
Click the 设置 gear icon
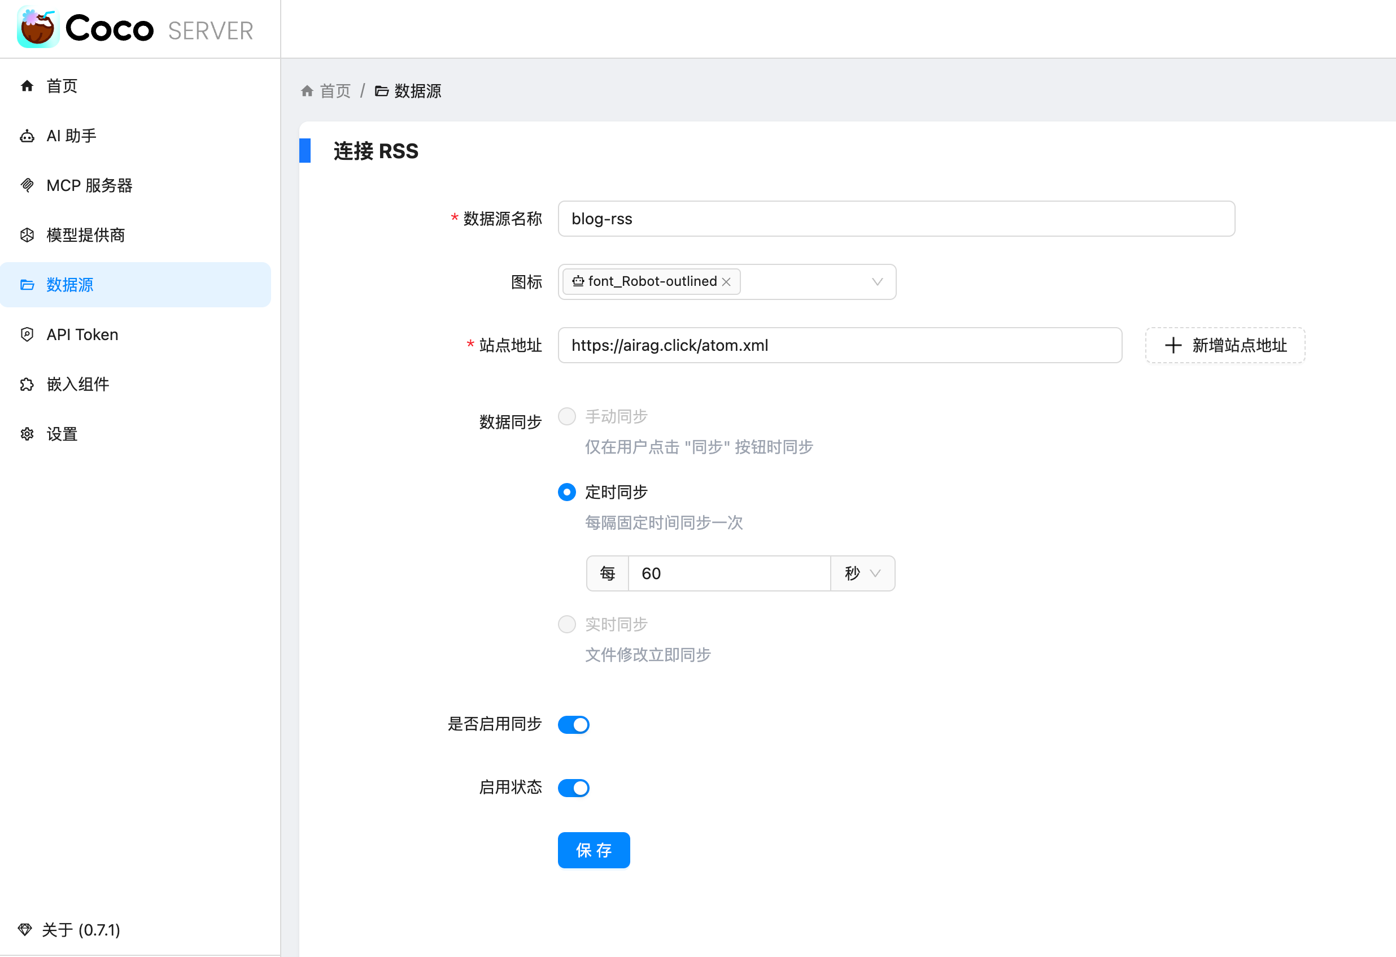27,434
